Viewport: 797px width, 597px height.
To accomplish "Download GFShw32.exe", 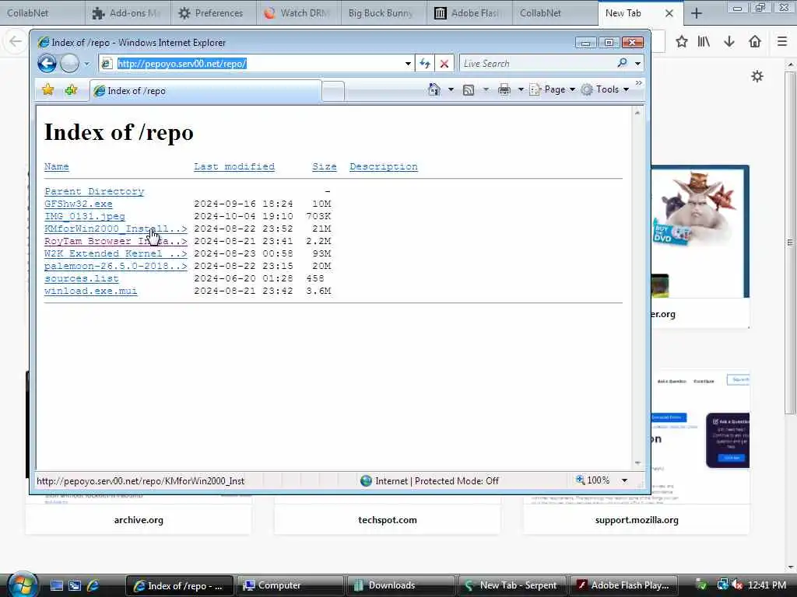I will 79,204.
